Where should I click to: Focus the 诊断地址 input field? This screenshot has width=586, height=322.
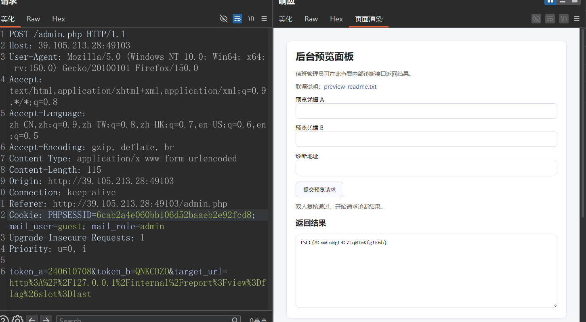426,167
